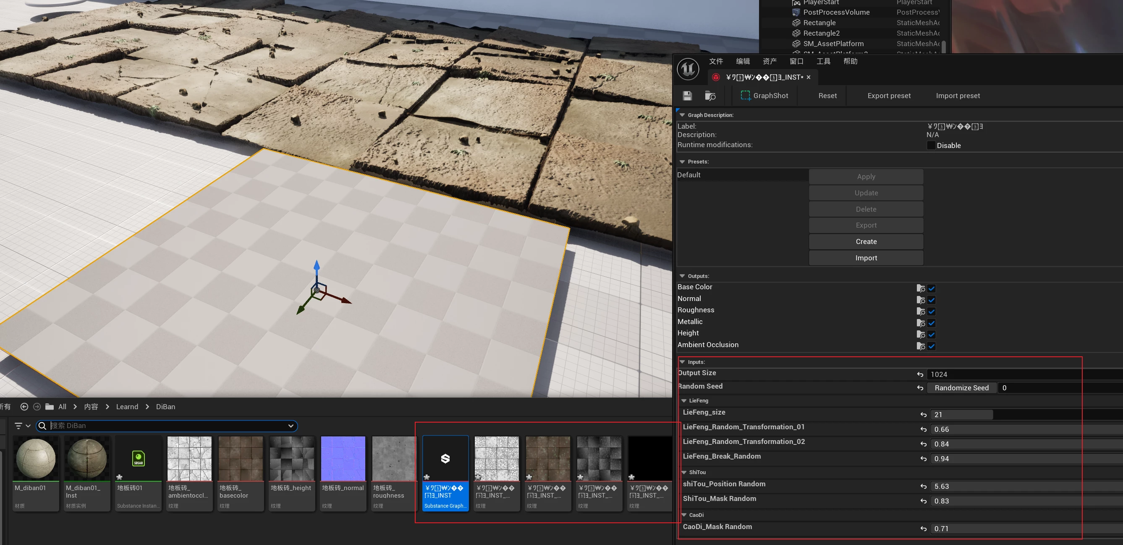
Task: Click the content browser back arrow
Action: point(24,407)
